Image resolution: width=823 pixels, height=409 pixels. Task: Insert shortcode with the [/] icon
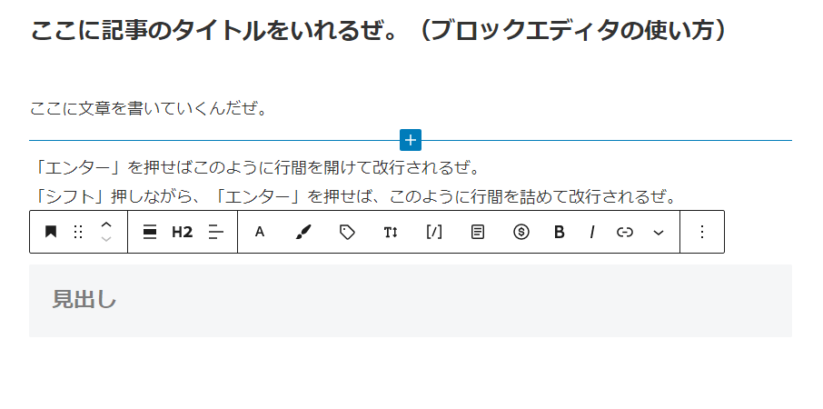click(434, 232)
